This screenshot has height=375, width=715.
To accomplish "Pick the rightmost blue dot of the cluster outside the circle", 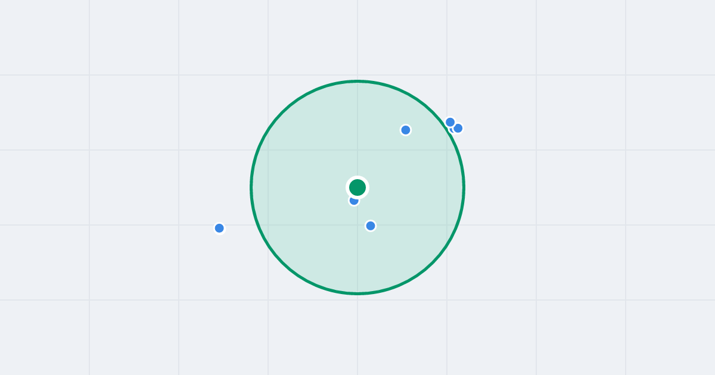I will click(x=458, y=128).
